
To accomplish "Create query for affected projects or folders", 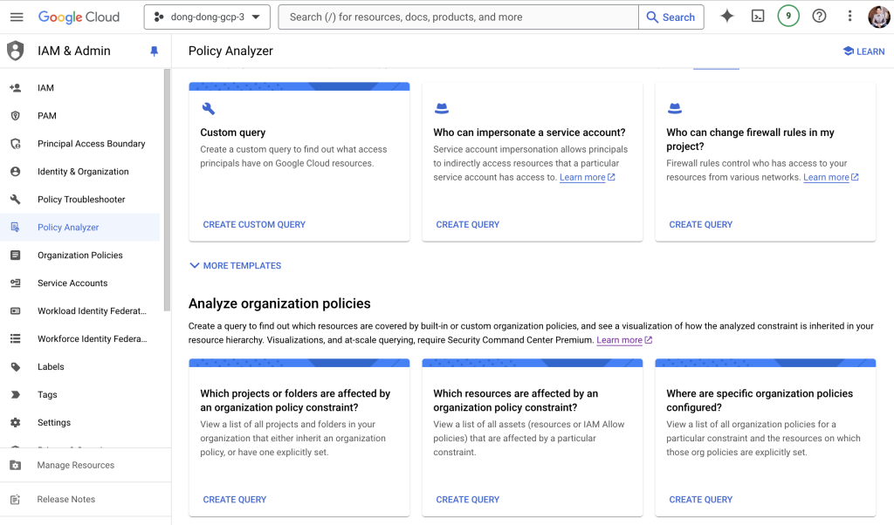I will 234,500.
